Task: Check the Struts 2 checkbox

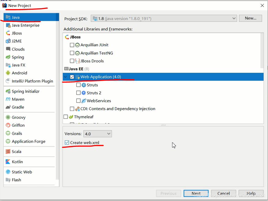Action: [x=78, y=93]
